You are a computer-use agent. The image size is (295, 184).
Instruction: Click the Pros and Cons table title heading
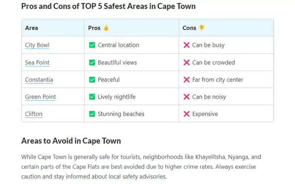(108, 6)
